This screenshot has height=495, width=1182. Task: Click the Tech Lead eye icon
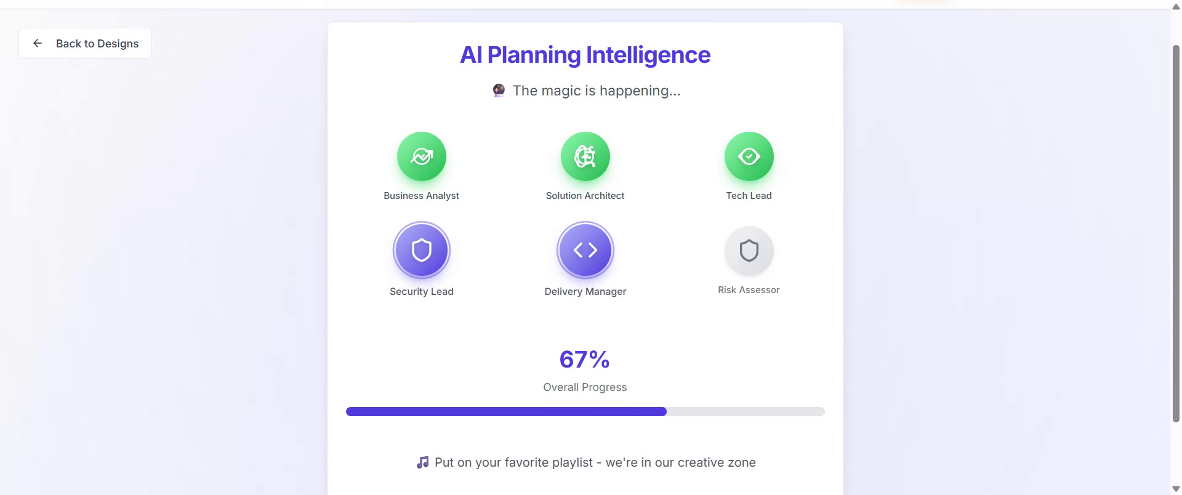749,156
